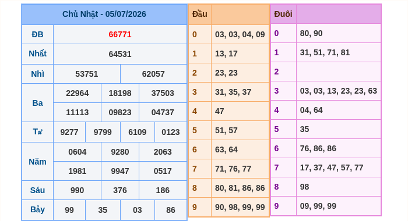408x221 pixels.
Task: Select Đuôi 9 values 09, 99, 99
Action: pos(318,206)
